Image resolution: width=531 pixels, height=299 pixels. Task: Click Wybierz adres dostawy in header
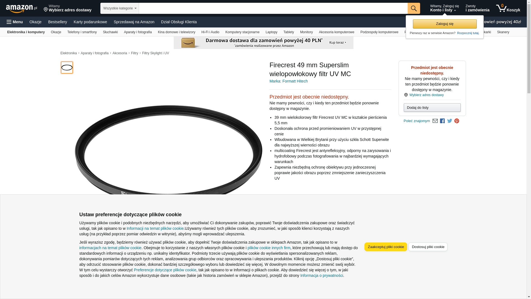(x=67, y=8)
